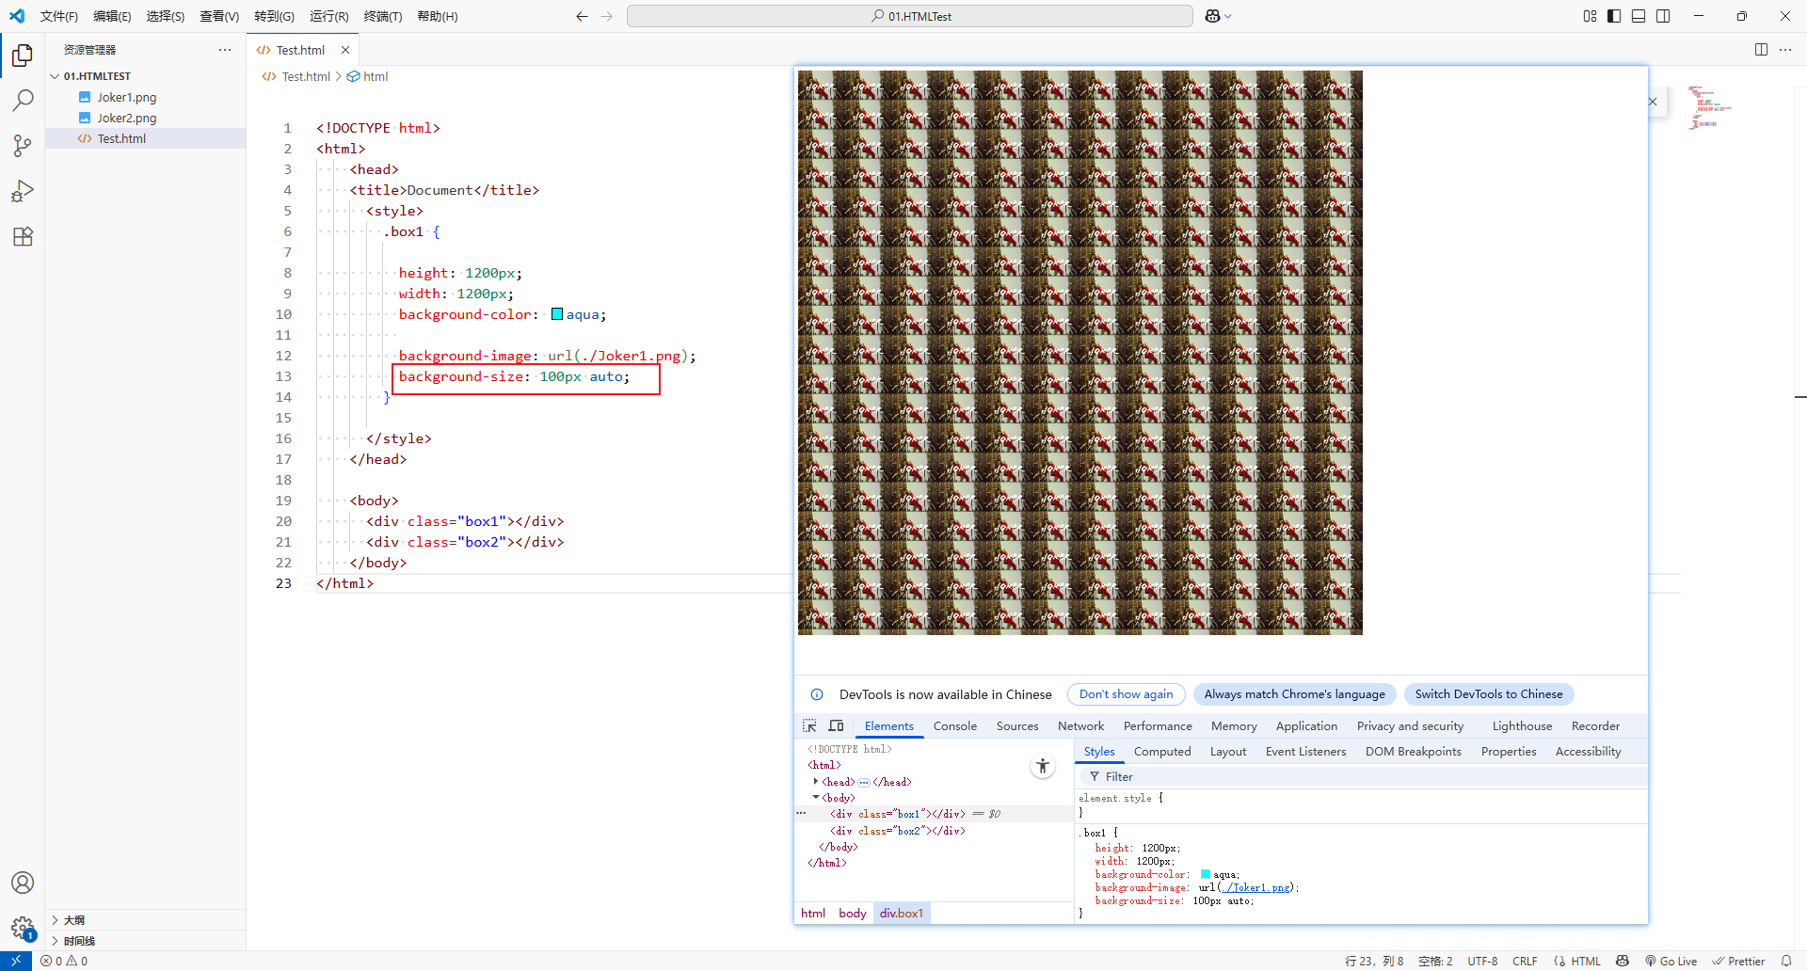Click the Copilot status icon in status bar

(x=1623, y=961)
